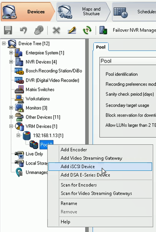Open the Pool tab
Viewport: 156px width, 232px height.
(x=101, y=47)
